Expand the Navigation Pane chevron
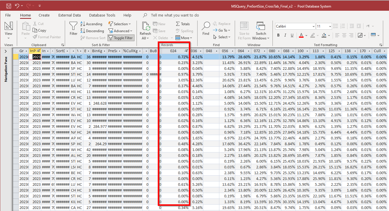 6,51
